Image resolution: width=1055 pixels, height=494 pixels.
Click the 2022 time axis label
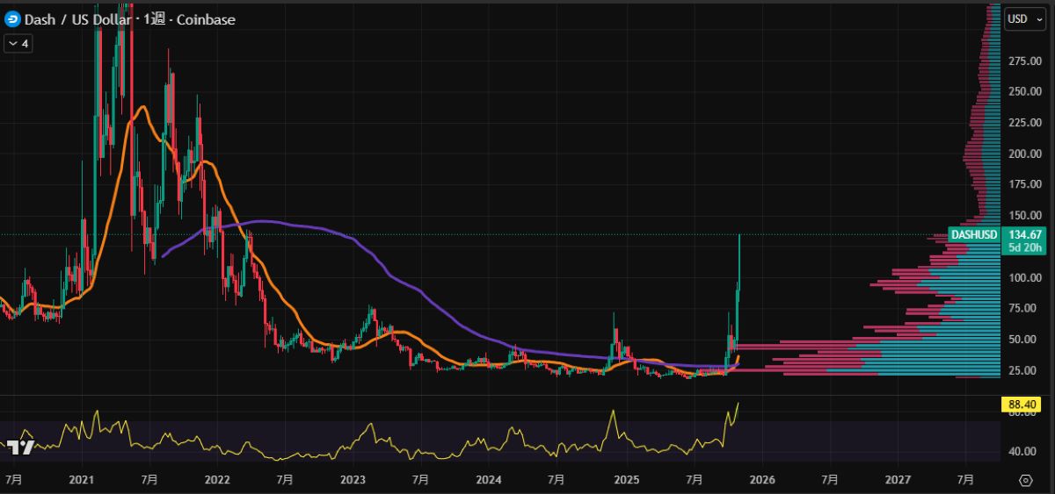click(216, 480)
